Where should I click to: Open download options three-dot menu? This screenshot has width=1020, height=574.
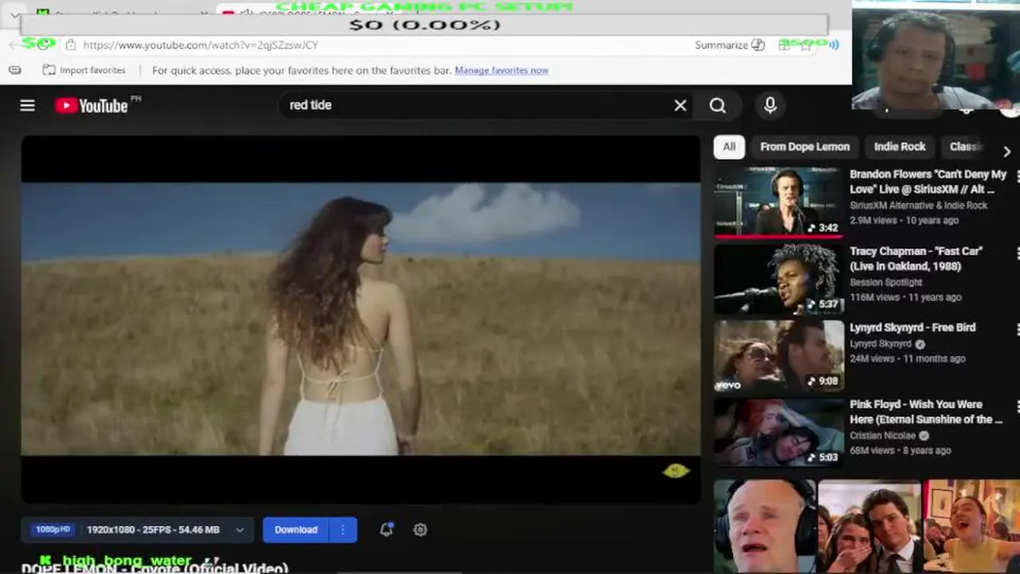coord(343,529)
